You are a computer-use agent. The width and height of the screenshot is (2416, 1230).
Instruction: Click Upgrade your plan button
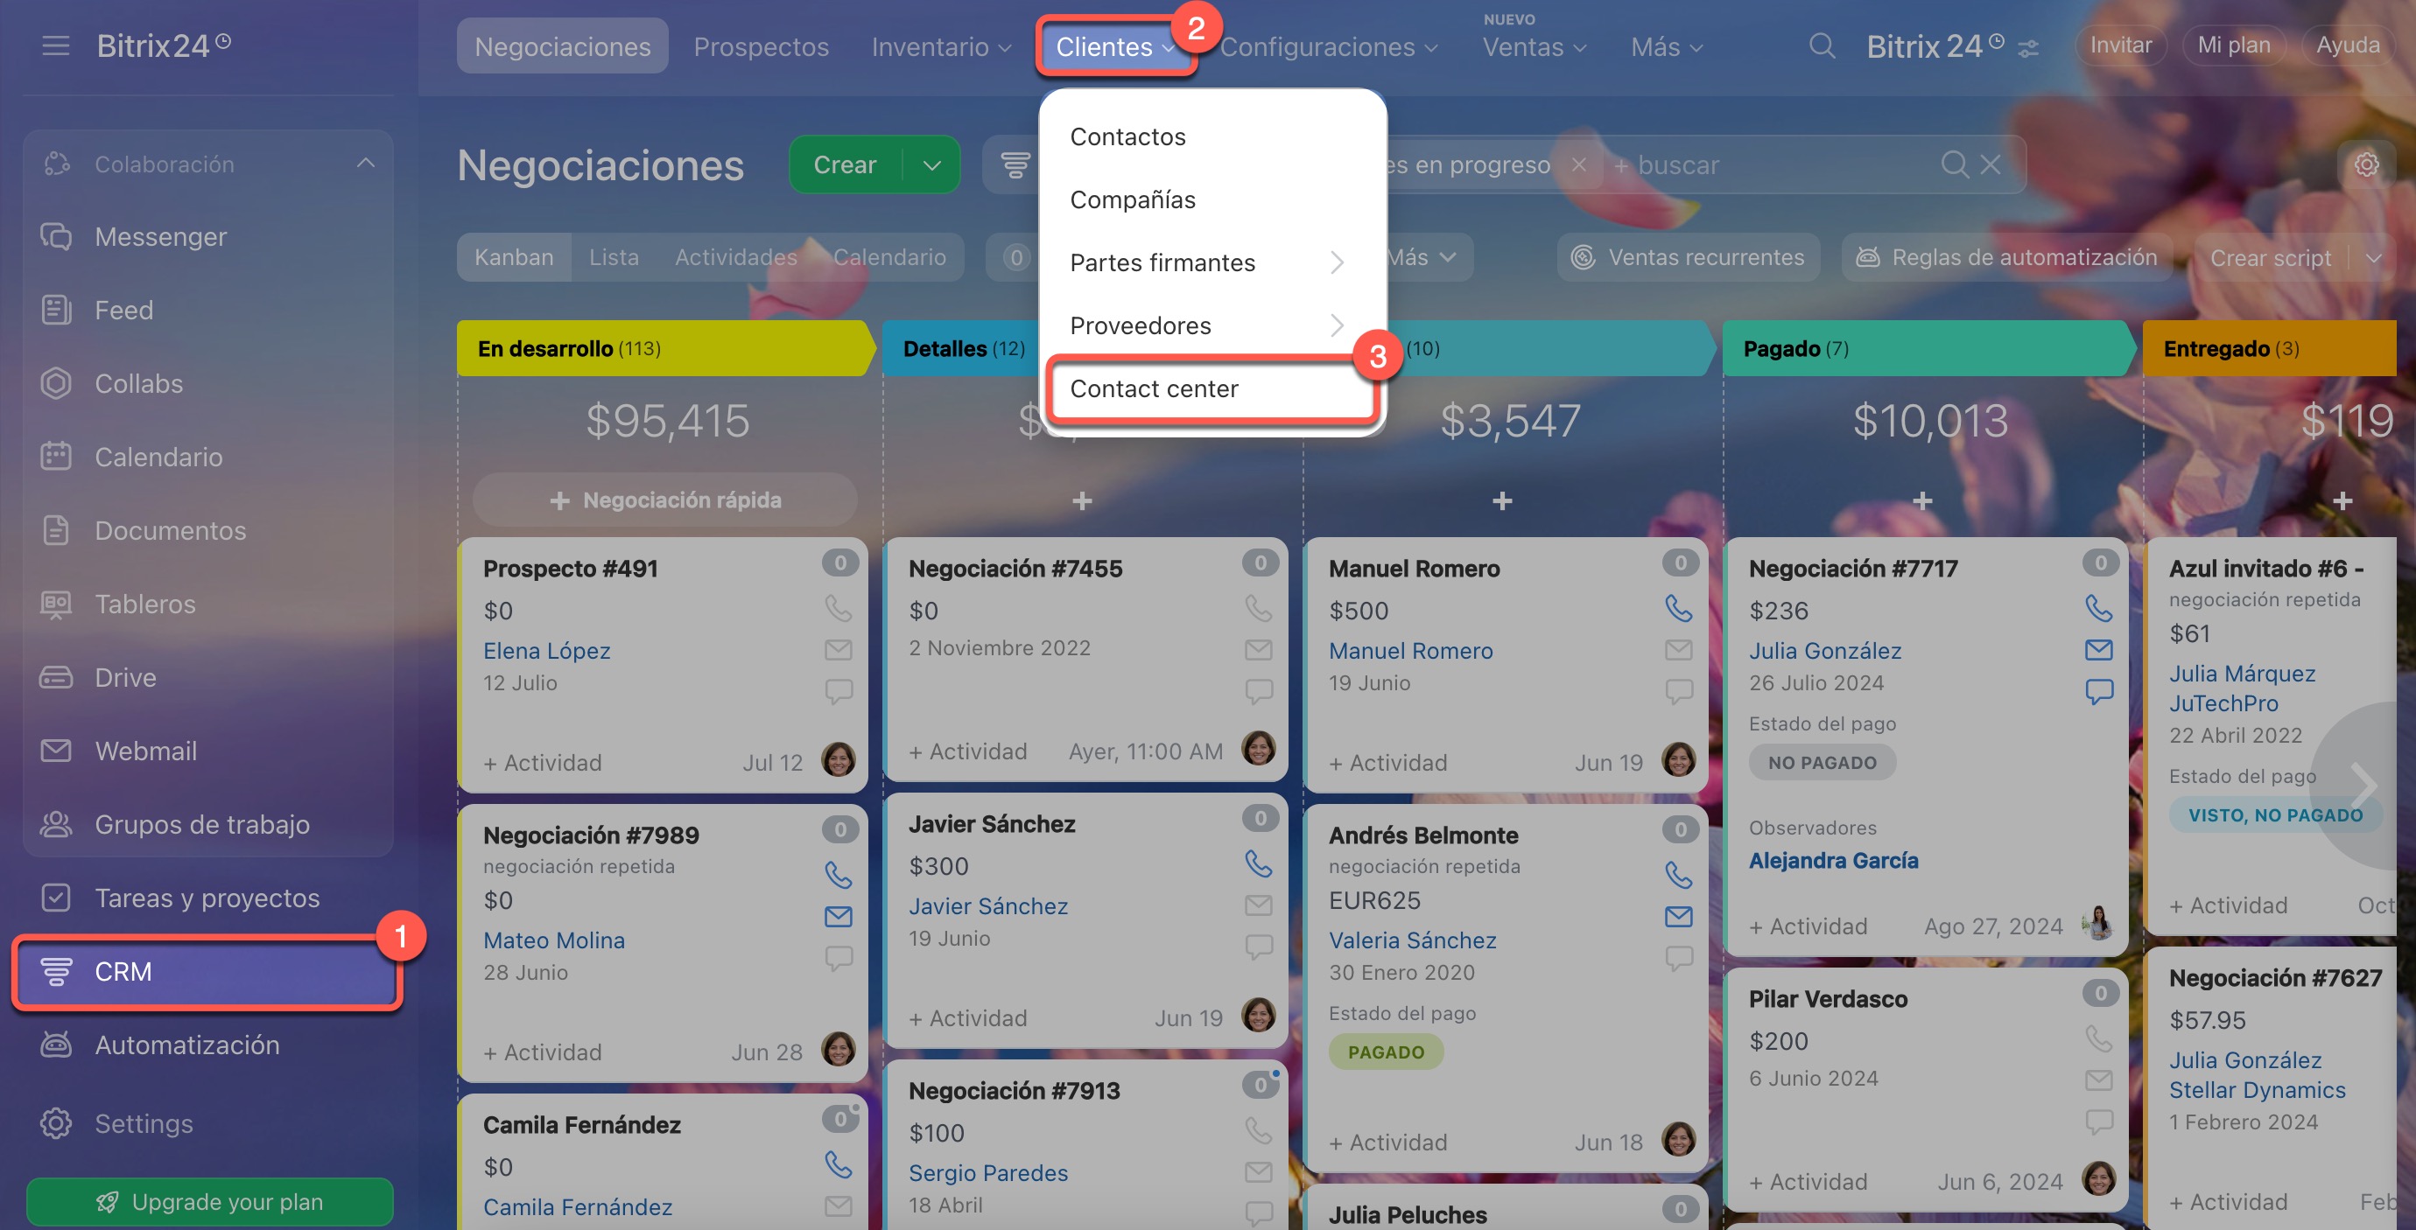click(209, 1201)
